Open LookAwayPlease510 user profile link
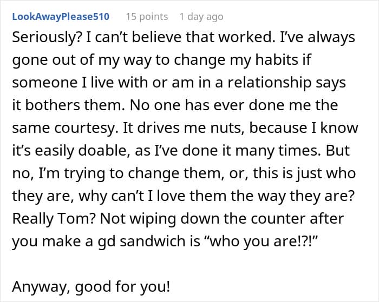 click(x=61, y=17)
